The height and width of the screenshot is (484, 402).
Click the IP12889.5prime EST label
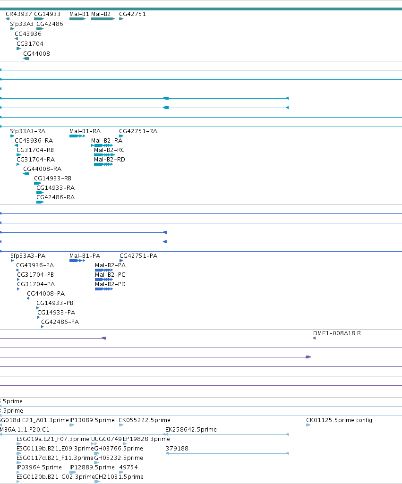pyautogui.click(x=92, y=467)
